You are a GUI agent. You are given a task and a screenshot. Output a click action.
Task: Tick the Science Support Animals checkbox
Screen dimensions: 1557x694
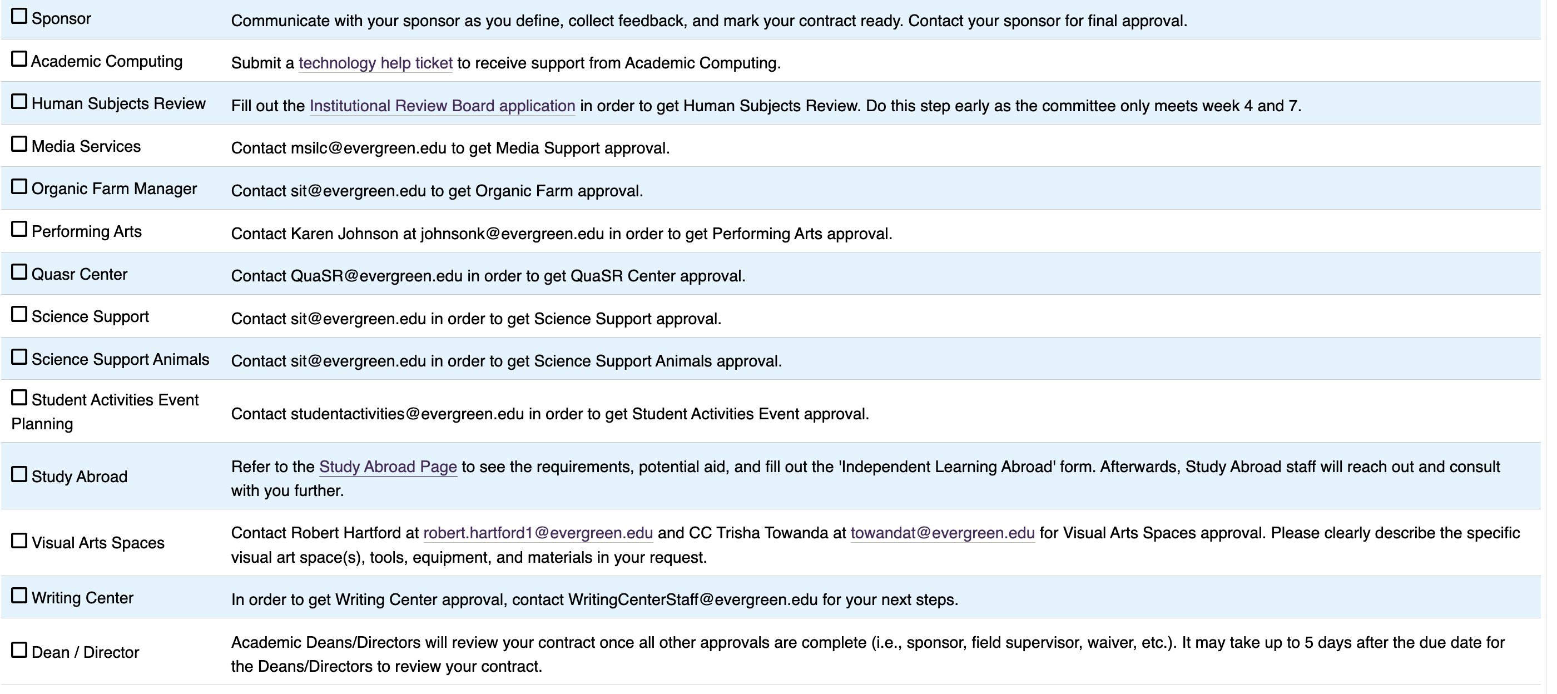point(19,357)
